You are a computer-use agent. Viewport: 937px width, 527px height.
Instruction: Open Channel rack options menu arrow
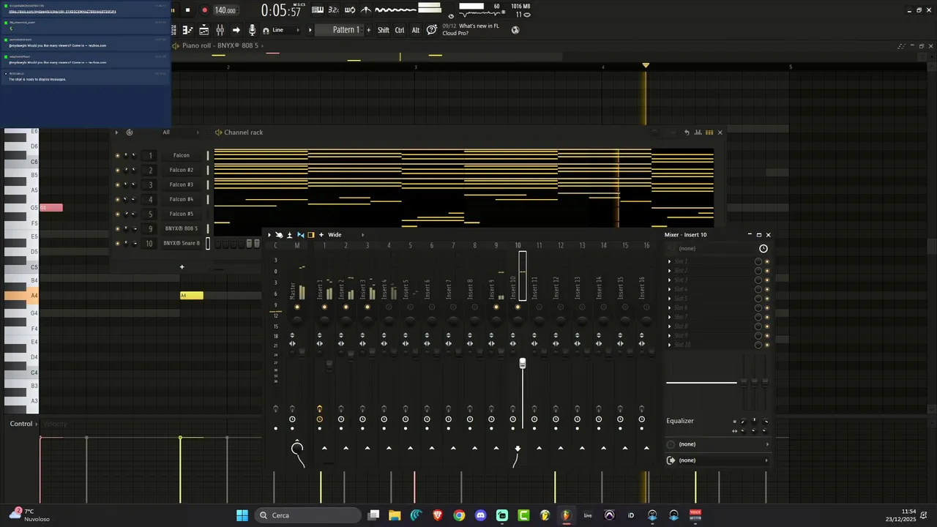(x=116, y=132)
